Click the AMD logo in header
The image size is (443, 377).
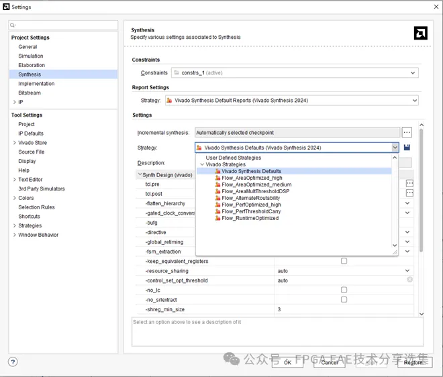tap(420, 33)
